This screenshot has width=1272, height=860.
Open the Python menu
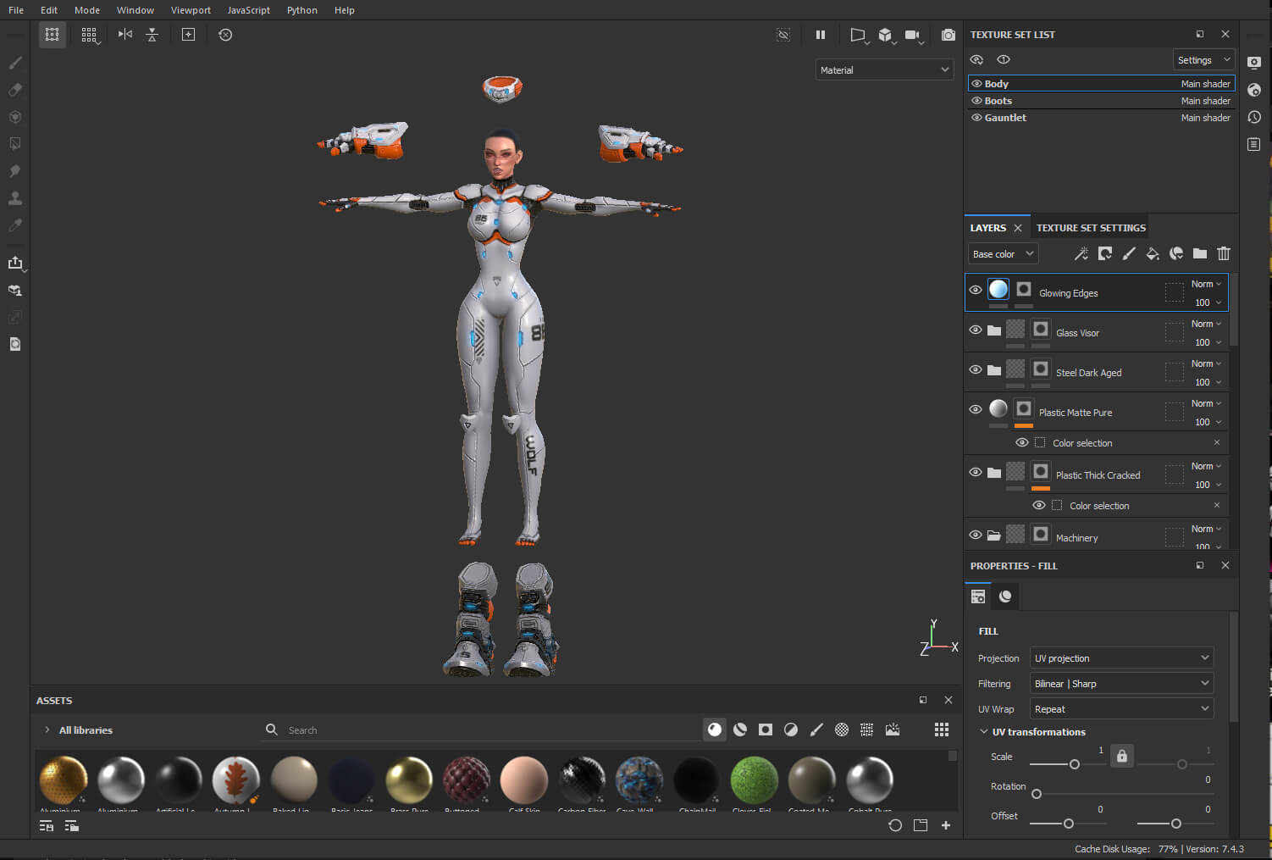302,10
